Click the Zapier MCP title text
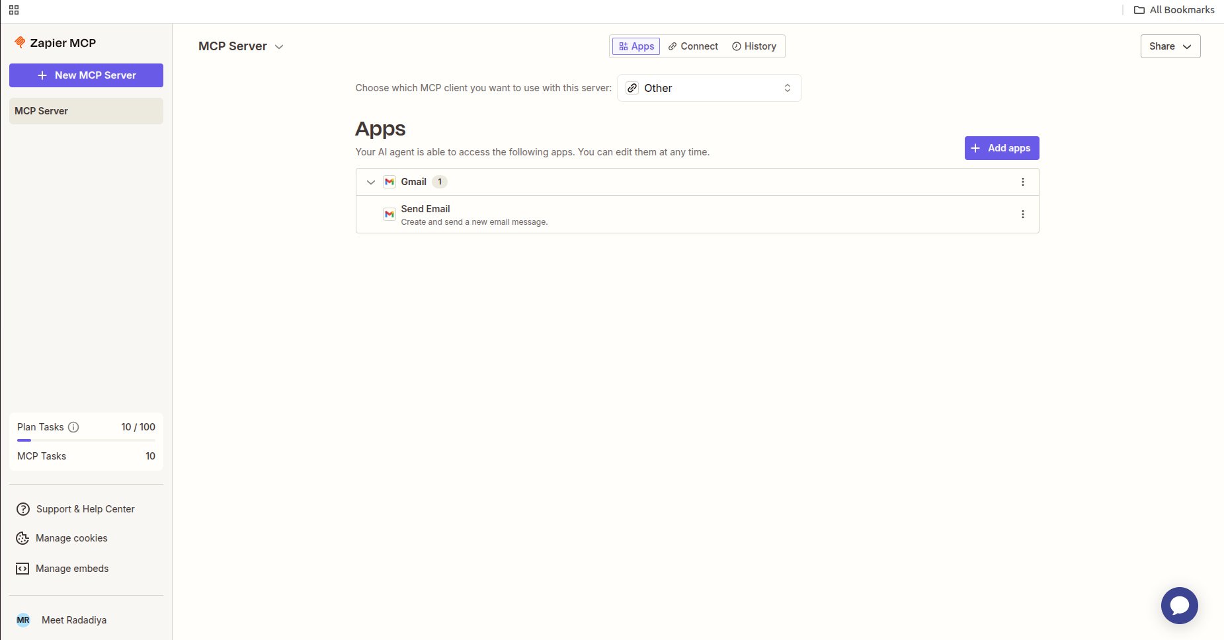The width and height of the screenshot is (1224, 640). coord(63,43)
